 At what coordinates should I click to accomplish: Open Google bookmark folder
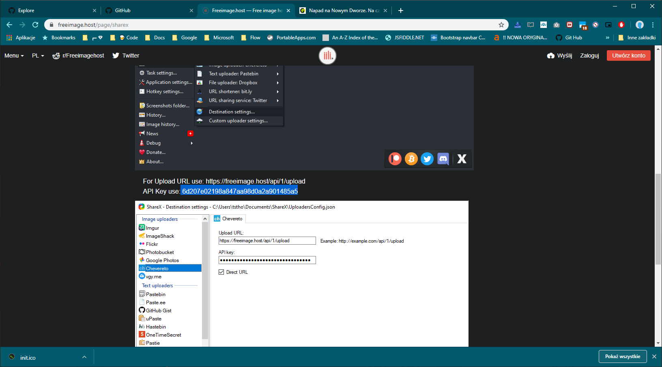click(x=185, y=38)
